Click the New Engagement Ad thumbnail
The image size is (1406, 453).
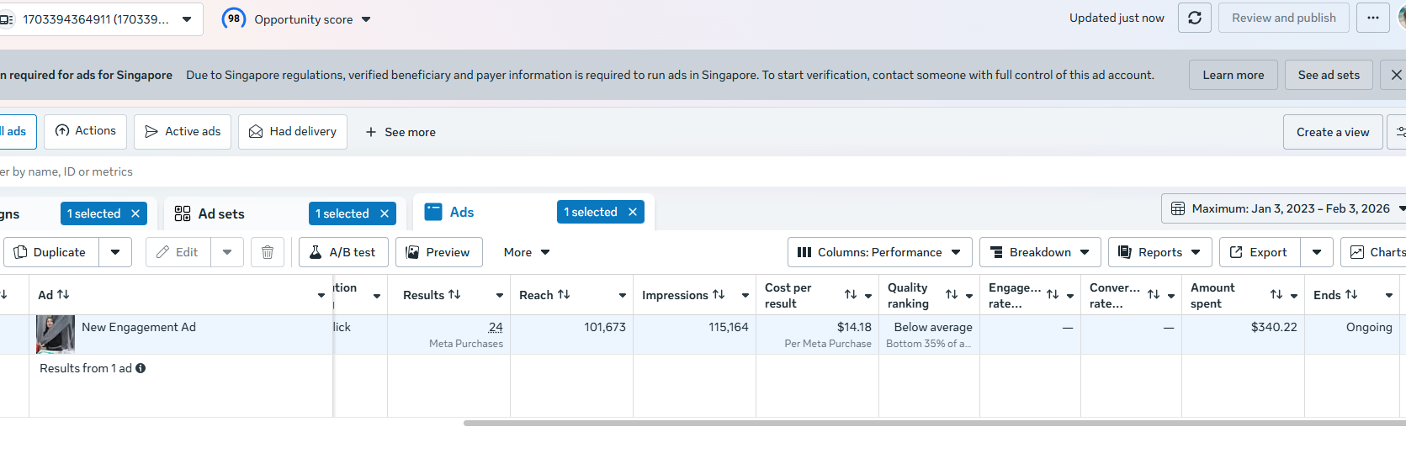56,334
